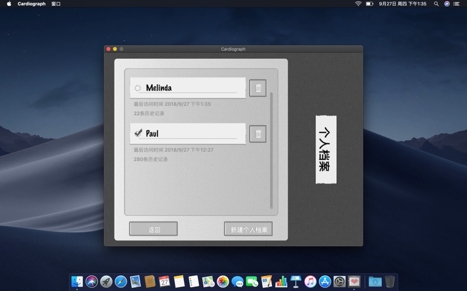Open the App Store from the dock
This screenshot has height=291, width=467.
(325, 282)
